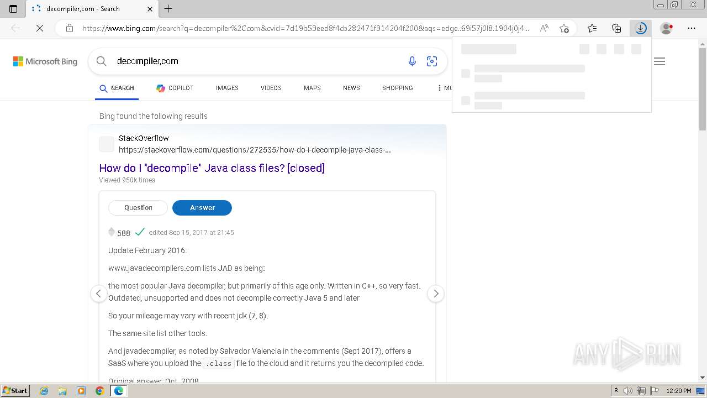Open the Action Center flag icon
Viewport: 707px width, 398px height.
(653, 391)
